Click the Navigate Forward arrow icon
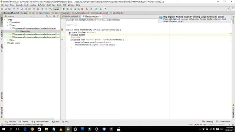The height and width of the screenshot is (132, 235). (x=46, y=9)
